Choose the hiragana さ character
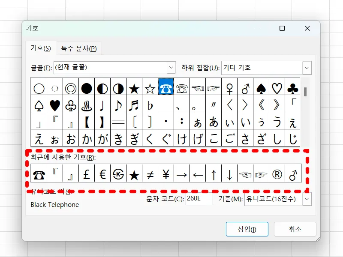Viewport: 343px width, 257px height. coord(245,138)
